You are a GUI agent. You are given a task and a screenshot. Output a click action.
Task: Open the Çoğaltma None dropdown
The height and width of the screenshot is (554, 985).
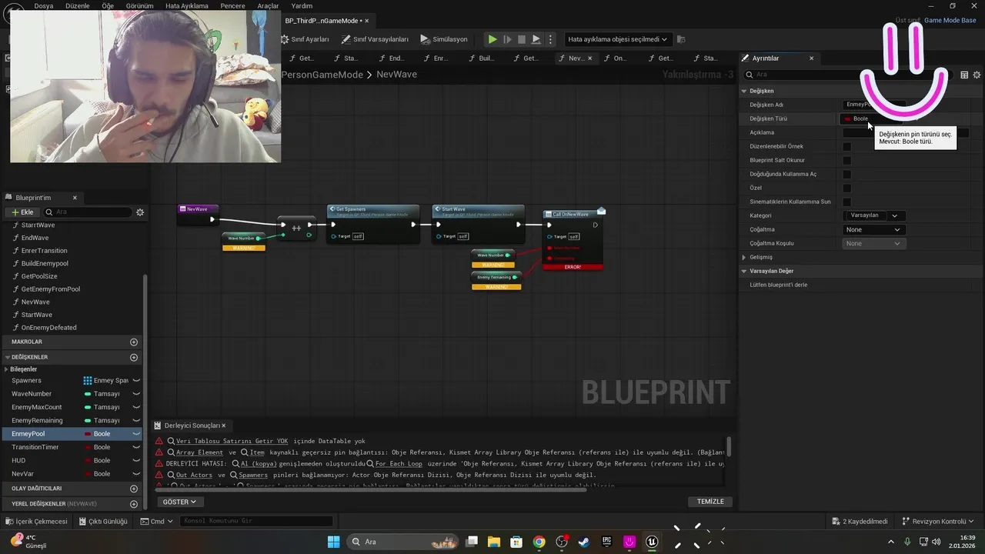[x=873, y=230]
